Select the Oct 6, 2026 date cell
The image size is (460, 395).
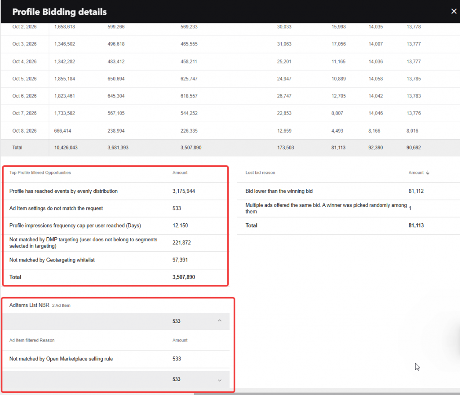pos(24,96)
